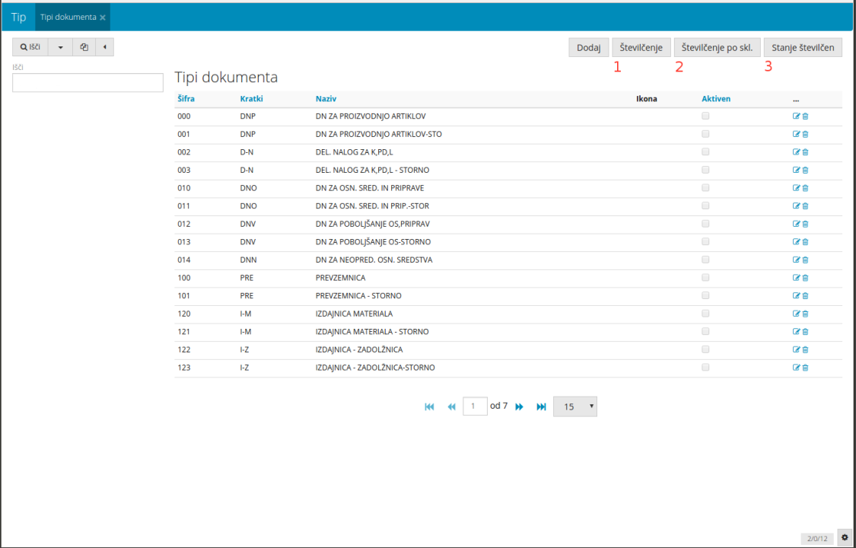Screen dimensions: 856x548
Task: Click the copy icon in the search toolbar
Action: tap(84, 47)
